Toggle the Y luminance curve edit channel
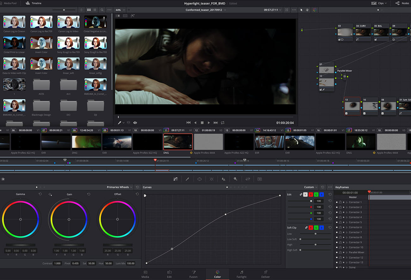The height and width of the screenshot is (280, 411). pyautogui.click(x=305, y=195)
